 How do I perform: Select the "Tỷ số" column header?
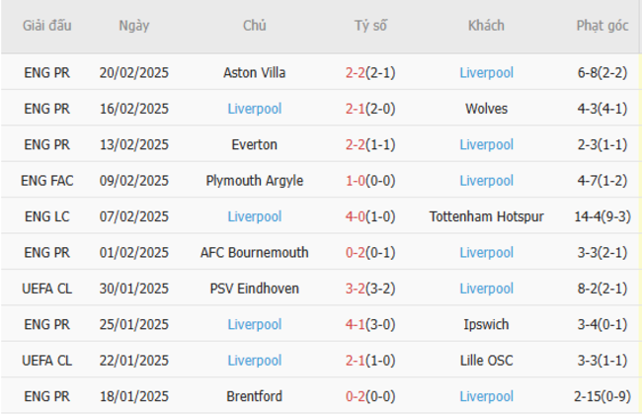tap(370, 26)
